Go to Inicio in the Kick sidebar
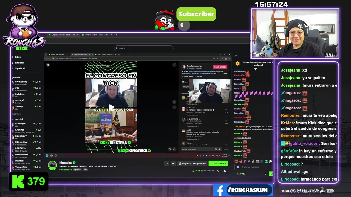 [18, 57]
